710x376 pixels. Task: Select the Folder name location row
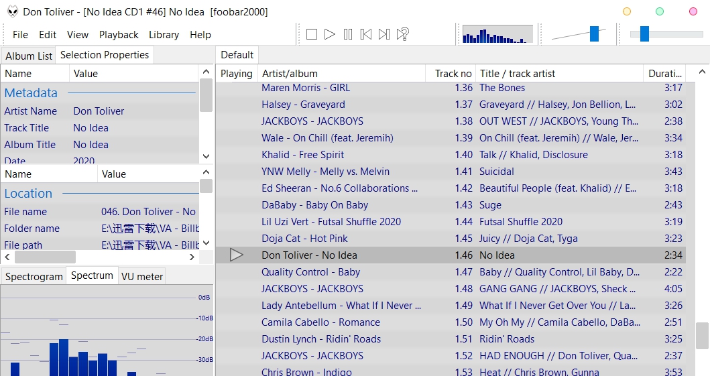point(100,229)
